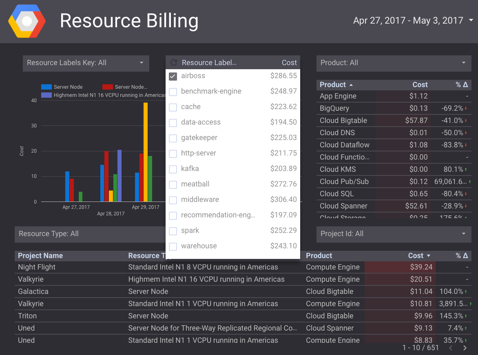Check the kafka checkbox

click(x=173, y=169)
